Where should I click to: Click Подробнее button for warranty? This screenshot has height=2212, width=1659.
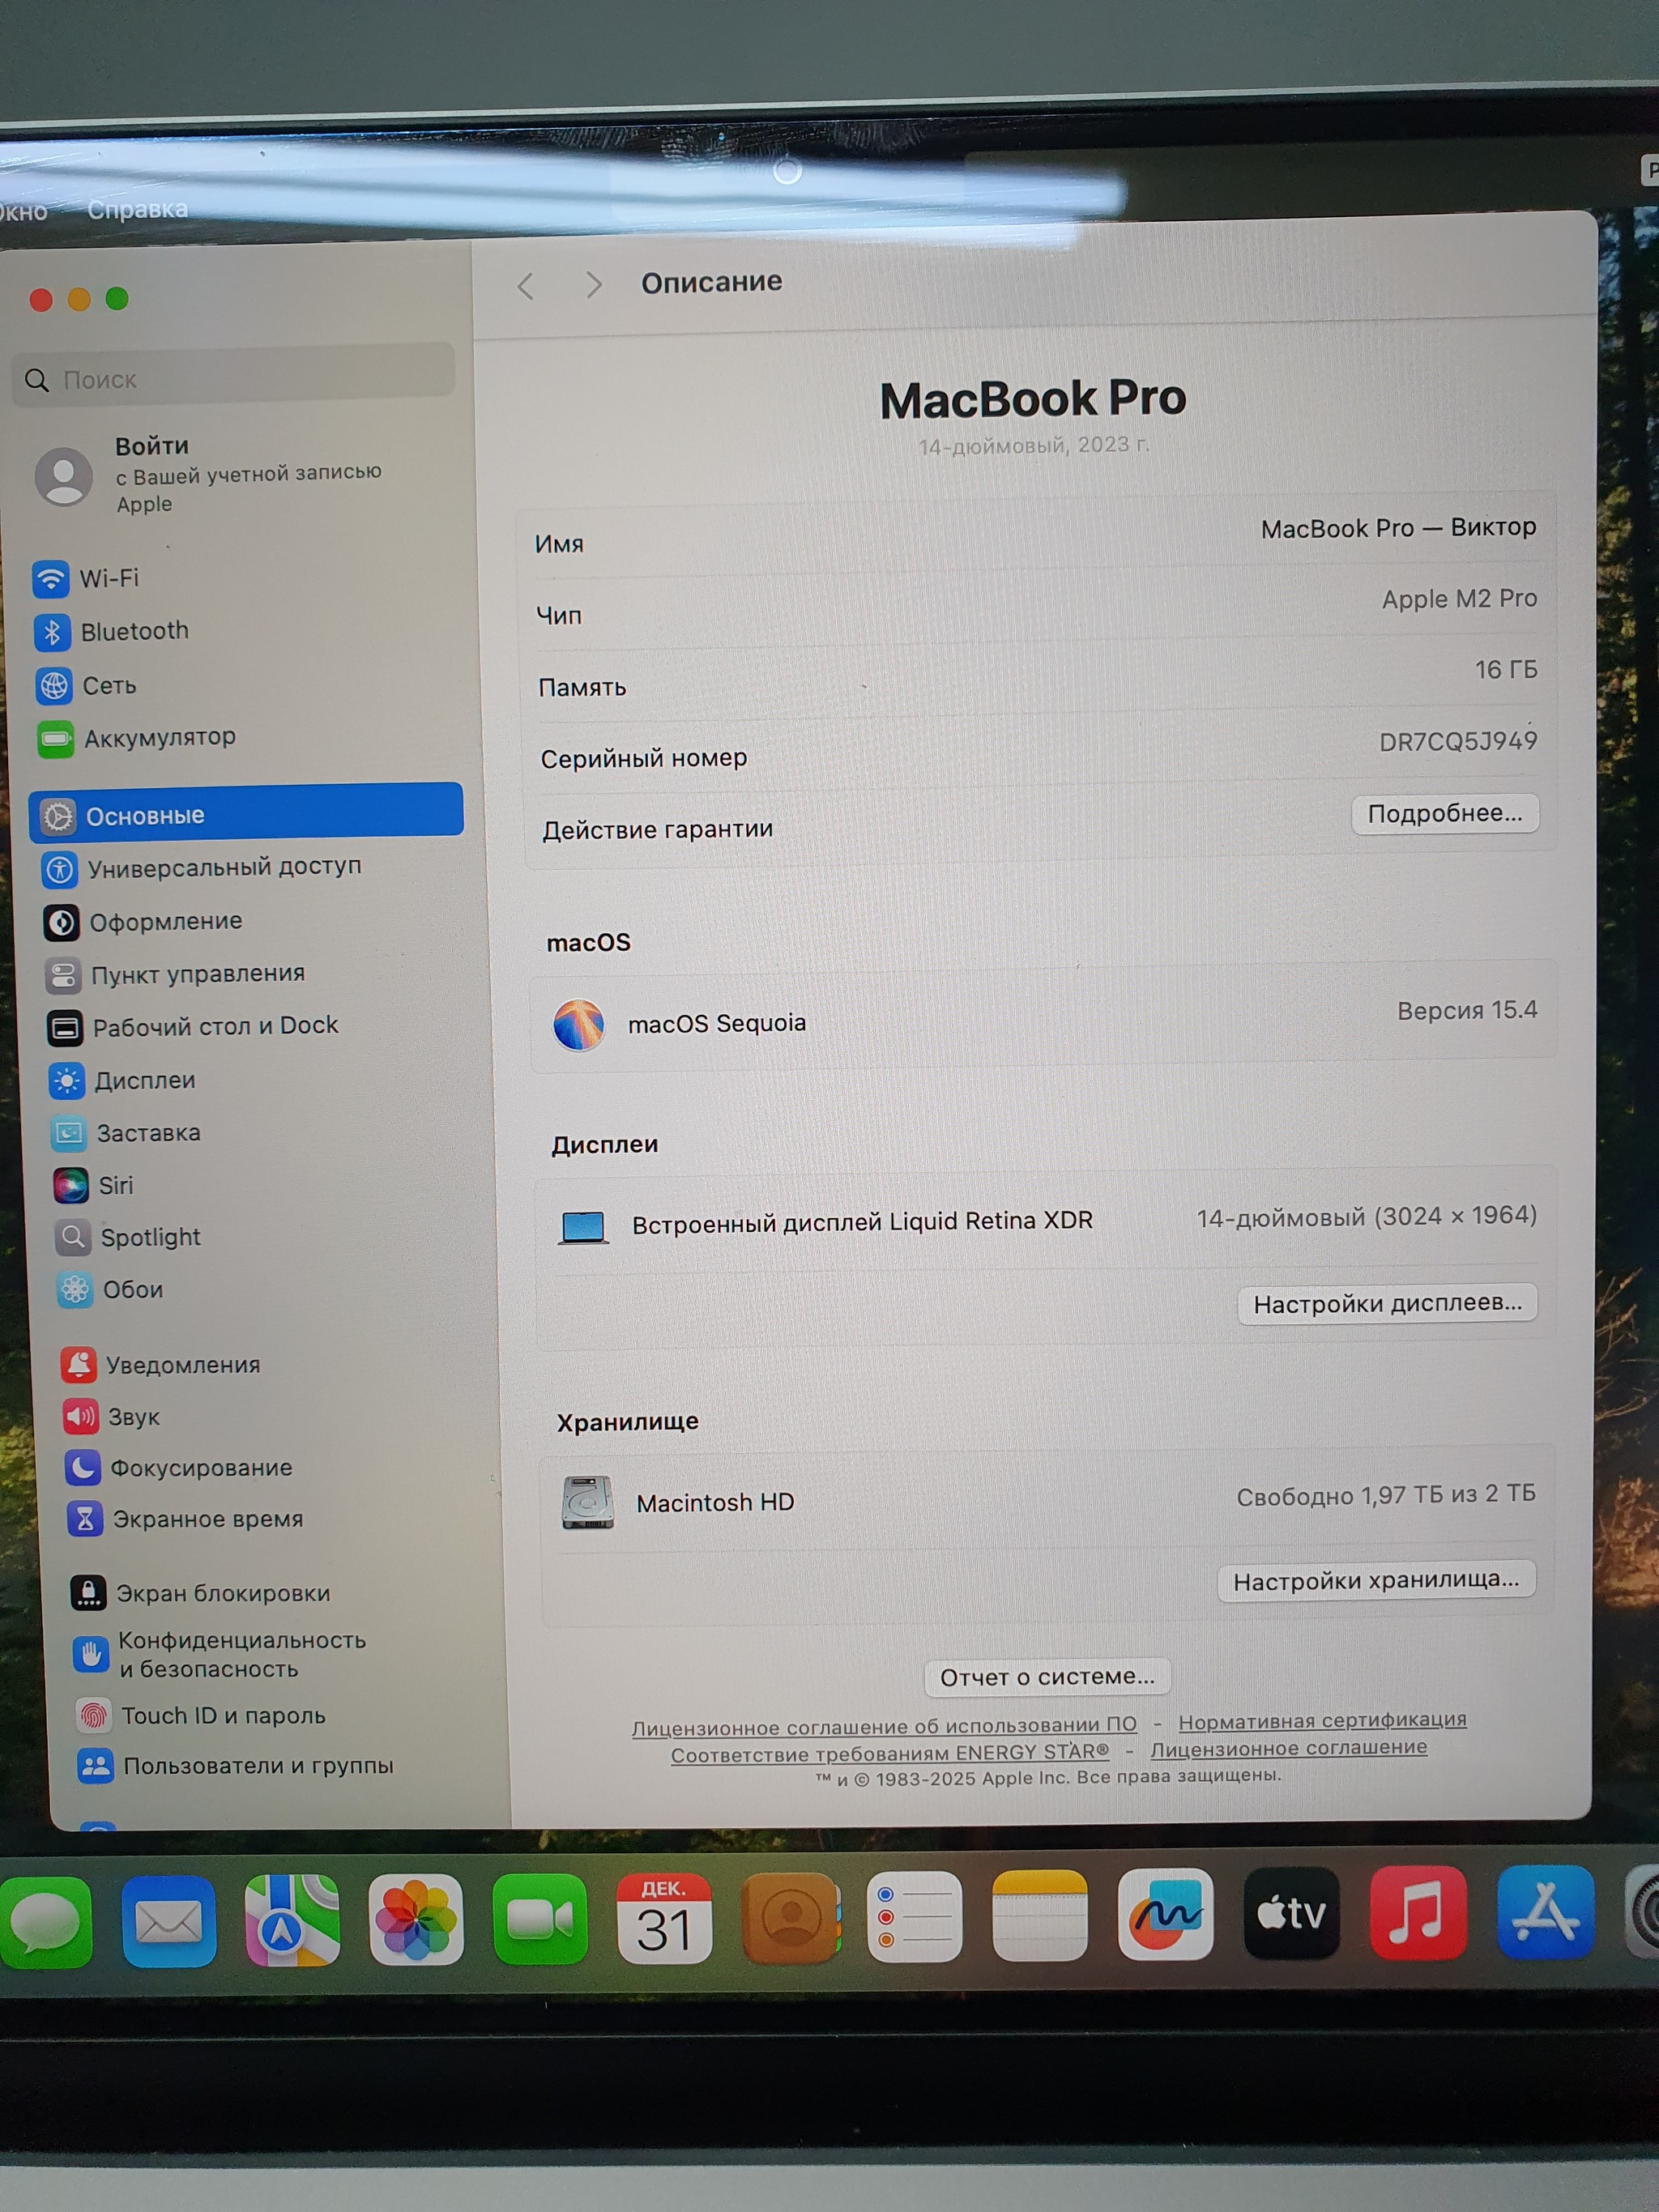click(x=1444, y=813)
